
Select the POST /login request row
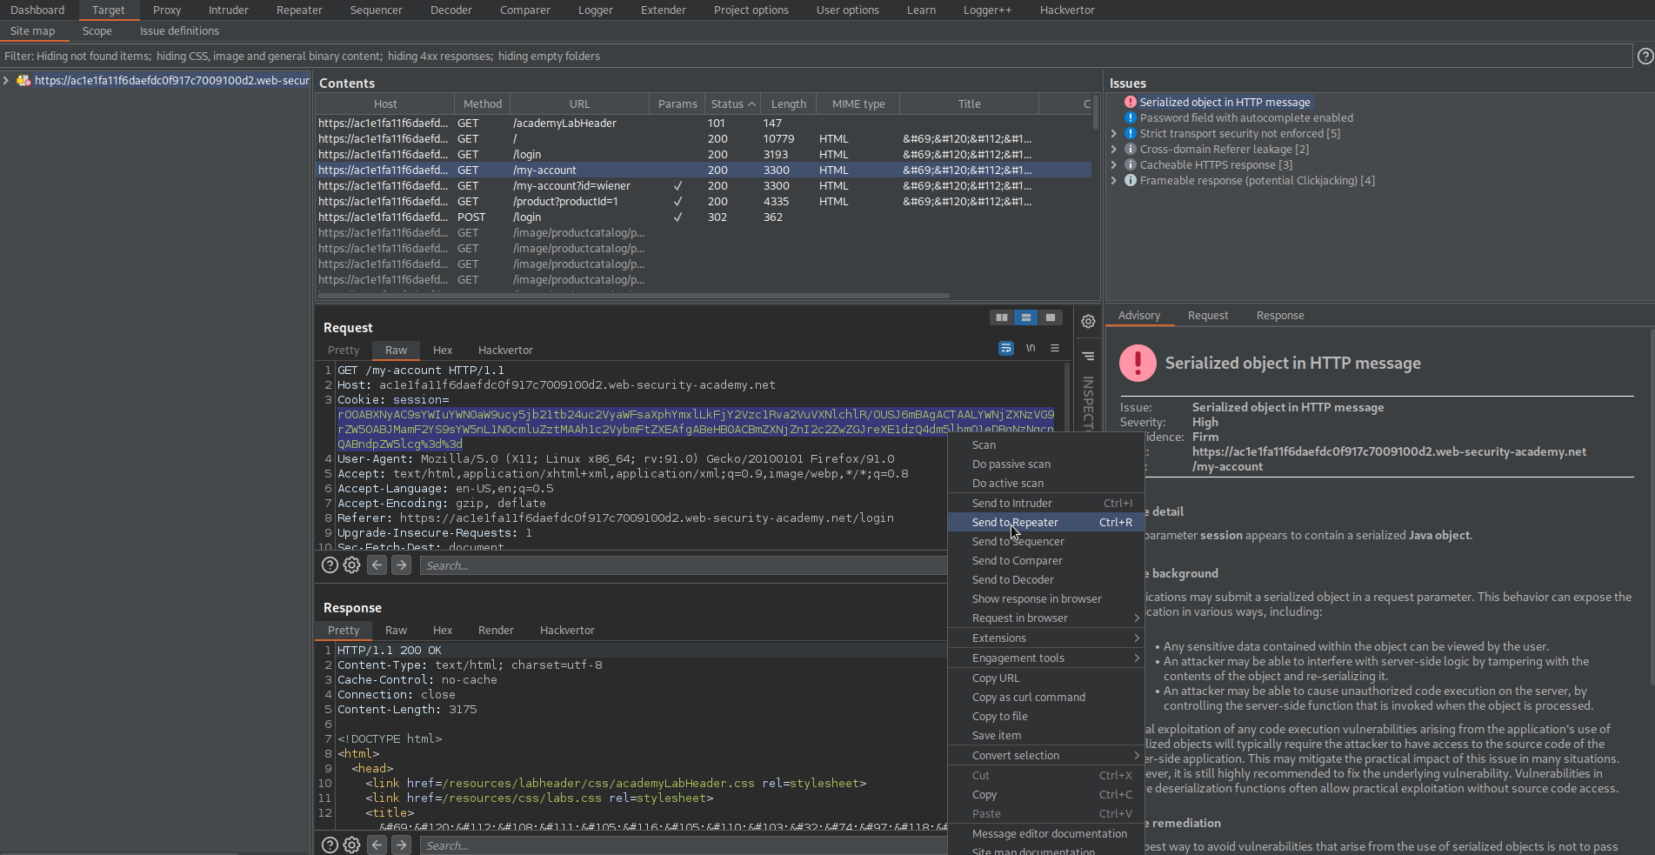click(703, 217)
